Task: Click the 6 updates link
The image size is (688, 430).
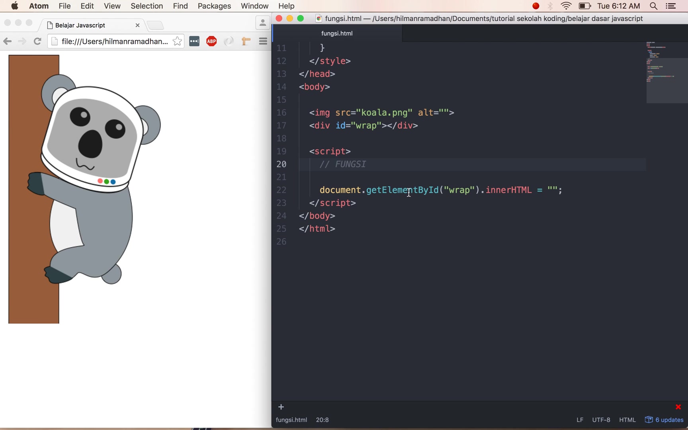Action: (x=664, y=420)
